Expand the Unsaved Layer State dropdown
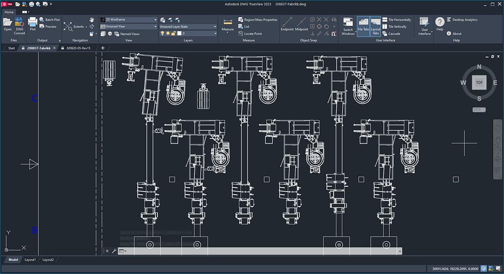This screenshot has height=274, width=504. [188, 27]
